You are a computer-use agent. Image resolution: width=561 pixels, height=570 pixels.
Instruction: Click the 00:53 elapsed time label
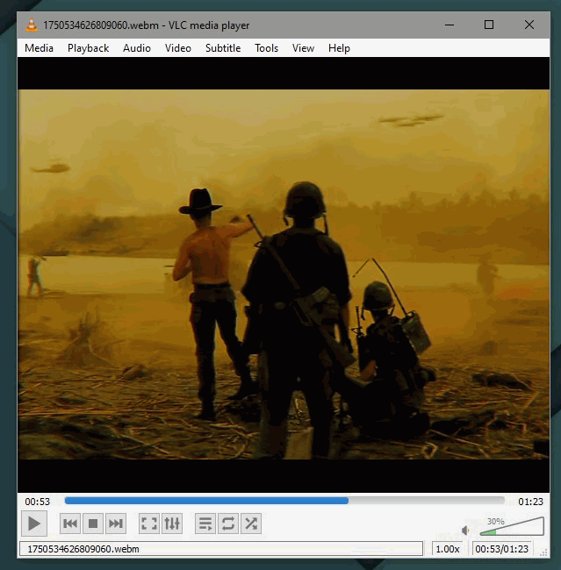37,502
